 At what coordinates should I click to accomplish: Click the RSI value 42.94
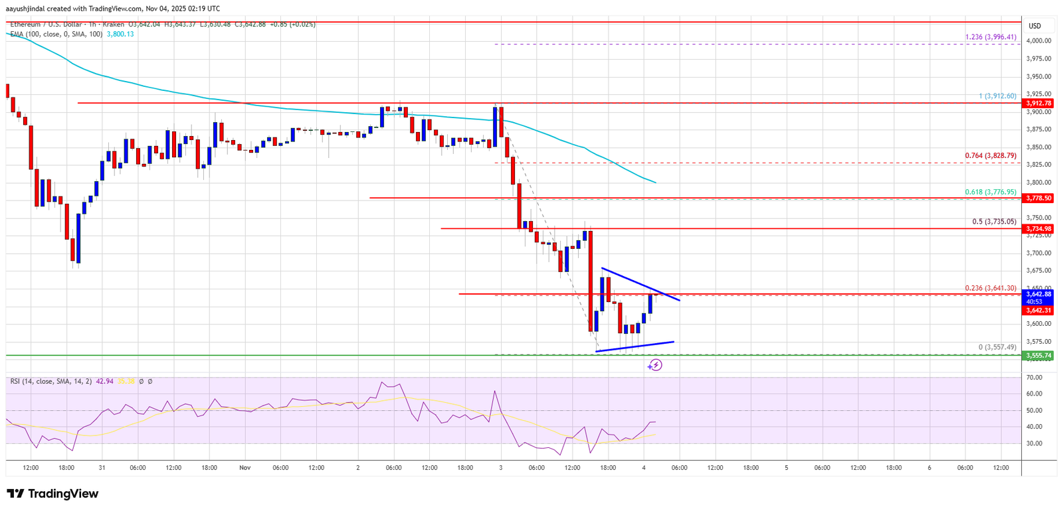coord(105,382)
